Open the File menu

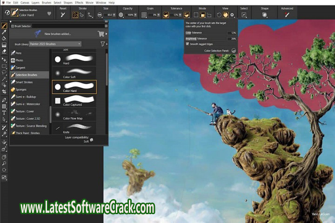(8, 3)
